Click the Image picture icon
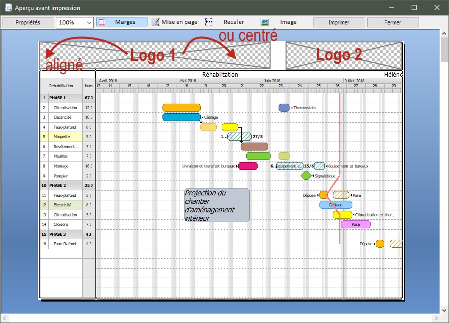The width and height of the screenshot is (449, 323). 265,22
